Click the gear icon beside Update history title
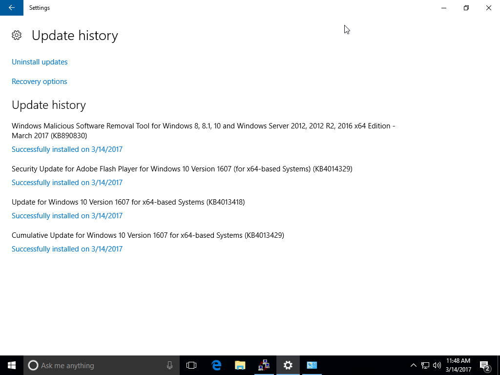 pyautogui.click(x=17, y=35)
